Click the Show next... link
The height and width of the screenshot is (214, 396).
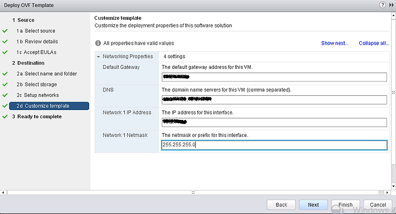pyautogui.click(x=334, y=43)
